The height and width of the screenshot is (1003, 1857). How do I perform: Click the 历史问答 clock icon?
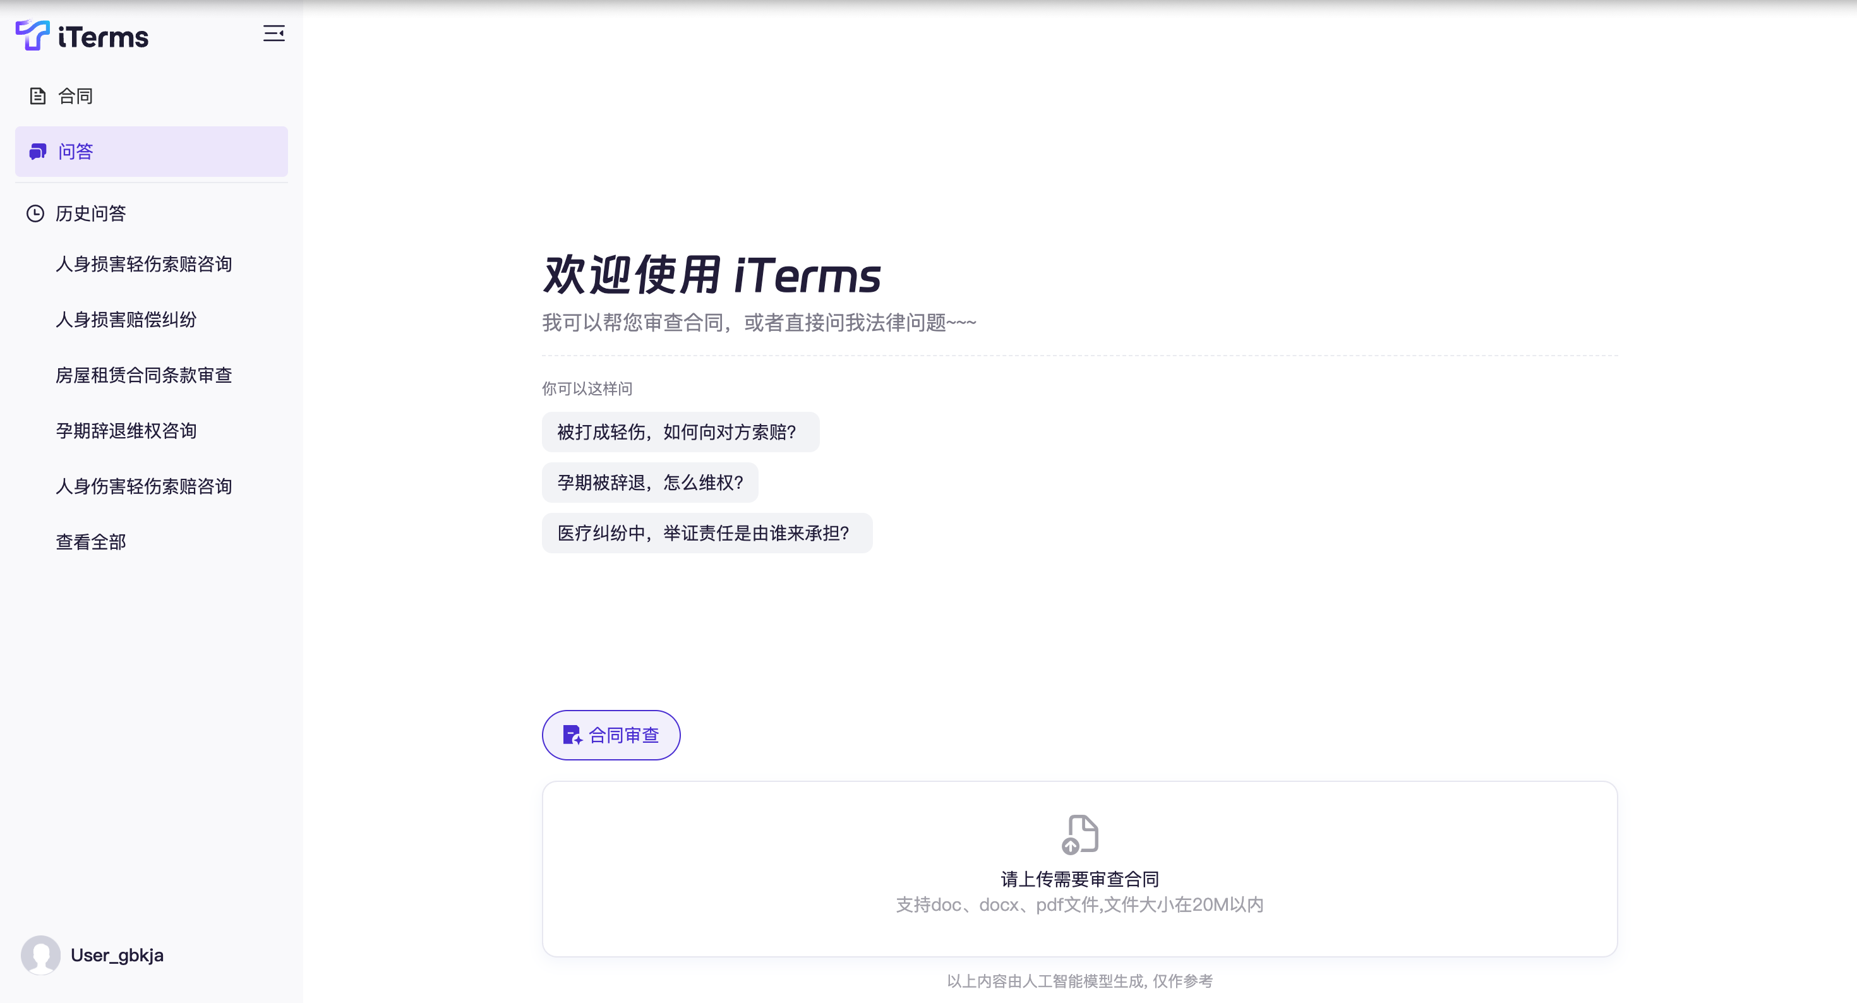coord(35,213)
